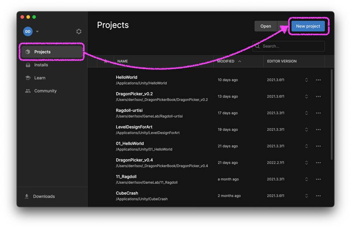Change editor version for Ragdoll-urtisi
351x229 pixels.
(x=307, y=113)
